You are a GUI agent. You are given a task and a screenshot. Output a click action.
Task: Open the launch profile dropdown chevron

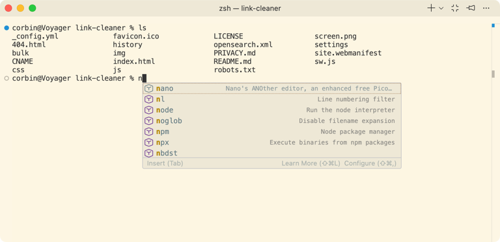[441, 8]
